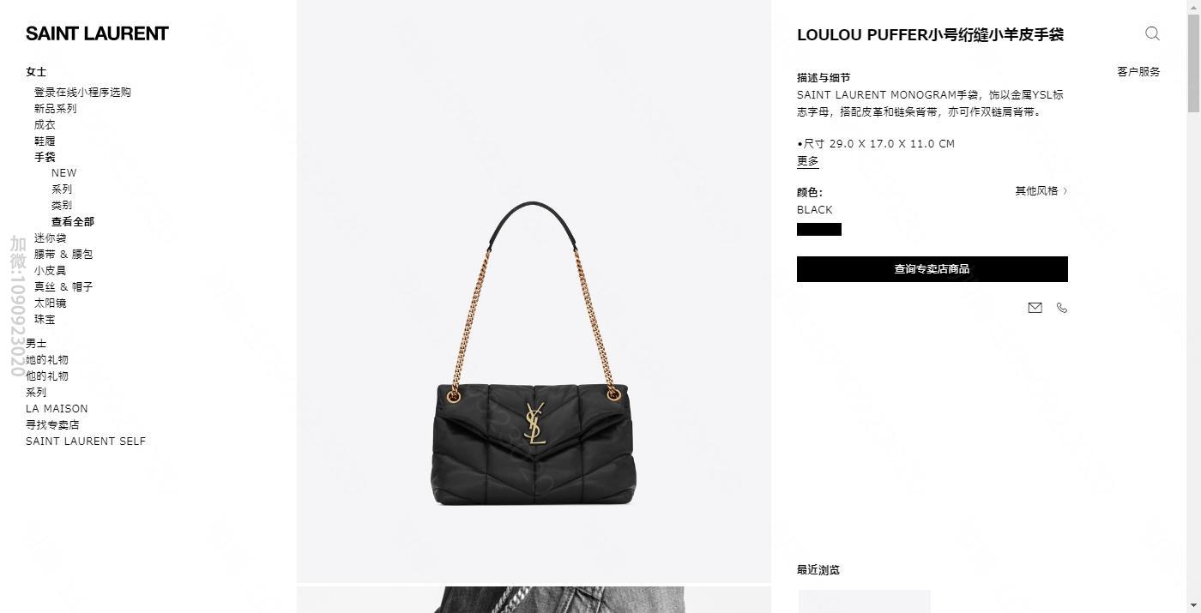Click the phone contact icon

pyautogui.click(x=1062, y=308)
